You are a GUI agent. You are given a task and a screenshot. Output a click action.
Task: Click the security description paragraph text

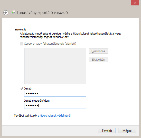[x=71, y=35]
